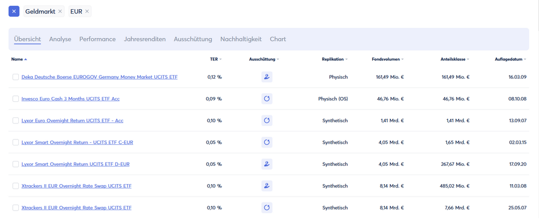
Task: Click distributing icon for Deka EUROGOV ETF
Action: pyautogui.click(x=266, y=77)
